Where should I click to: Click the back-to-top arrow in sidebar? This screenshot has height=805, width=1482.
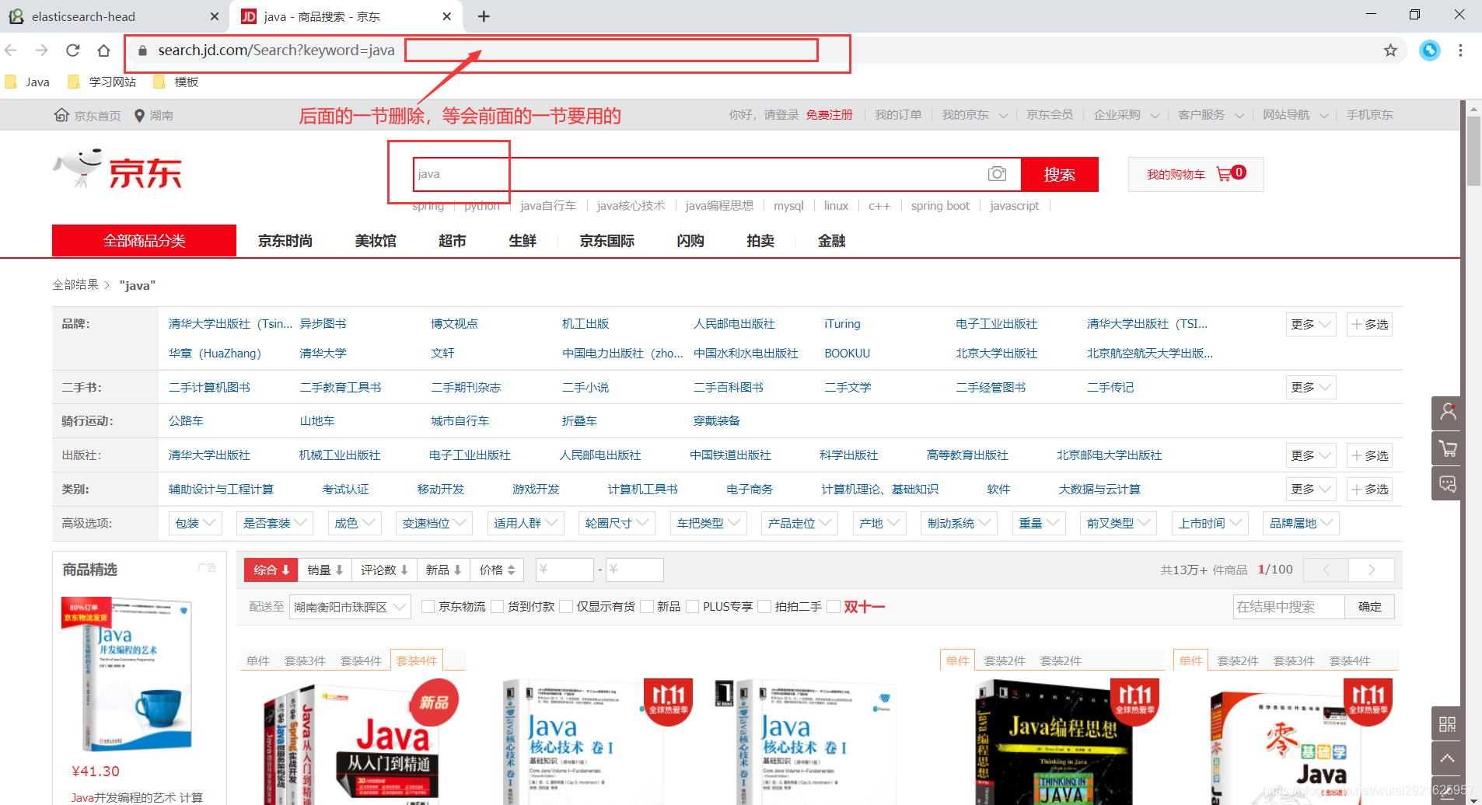1447,758
